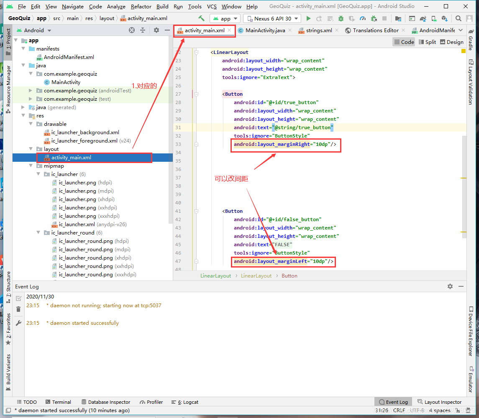This screenshot has width=479, height=418.
Task: Click Attach Debugger to Android Process icon
Action: pyautogui.click(x=374, y=19)
